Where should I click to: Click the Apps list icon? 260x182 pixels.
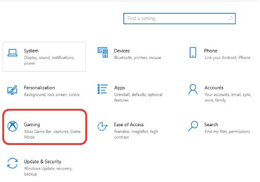click(103, 89)
